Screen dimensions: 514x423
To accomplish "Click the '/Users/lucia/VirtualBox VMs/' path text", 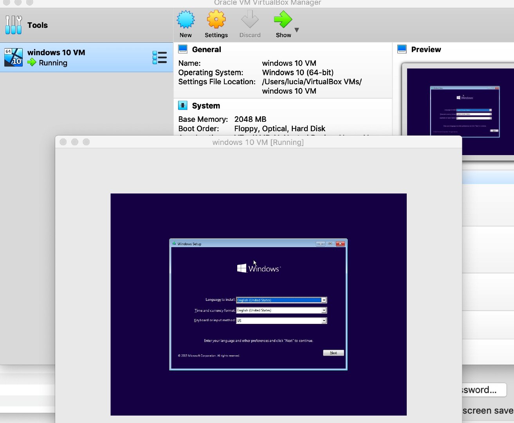I will (x=312, y=82).
